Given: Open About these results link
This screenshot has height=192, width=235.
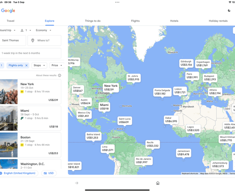Looking at the screenshot, I should (46, 75).
